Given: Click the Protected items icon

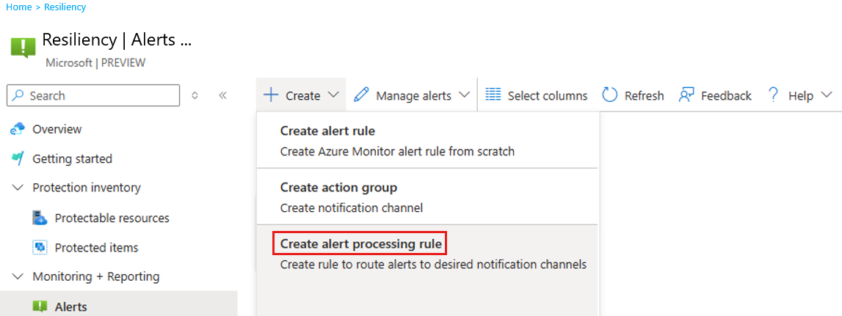Looking at the screenshot, I should click(x=40, y=248).
